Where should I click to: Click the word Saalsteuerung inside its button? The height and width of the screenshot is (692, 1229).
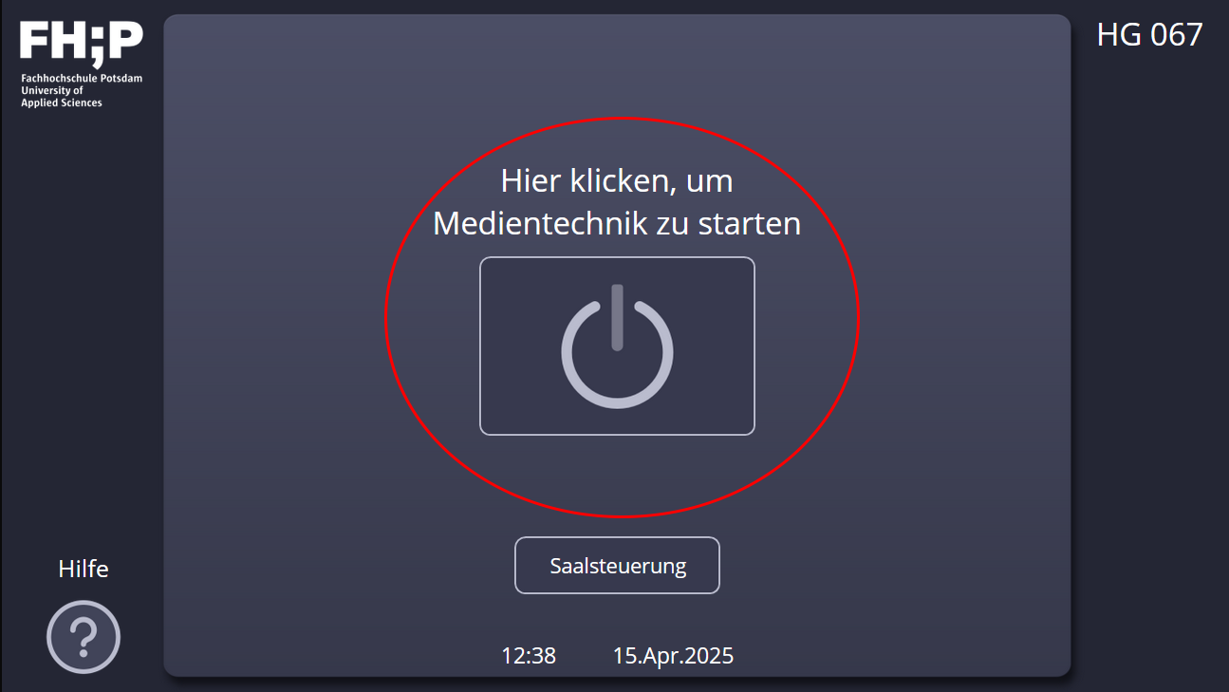coord(618,567)
